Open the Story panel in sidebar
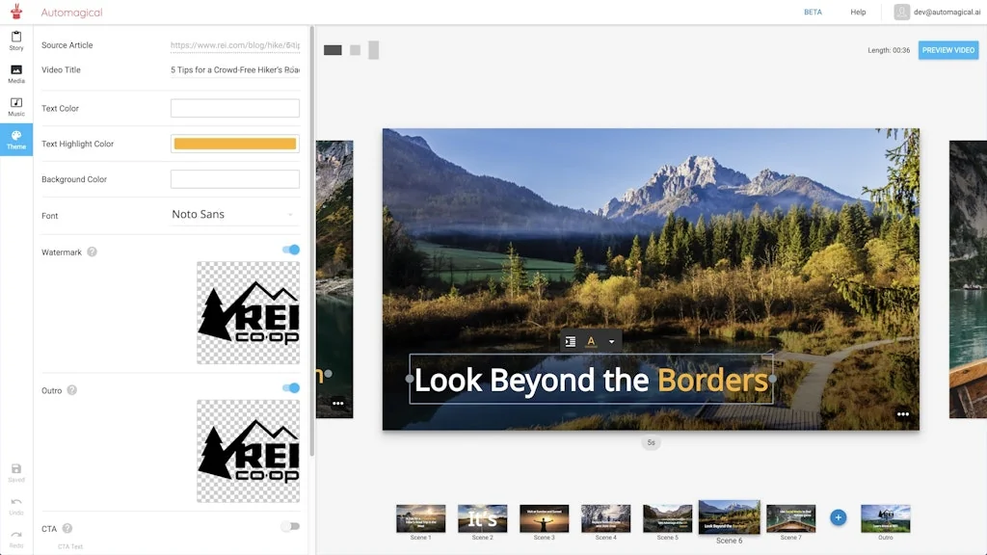 coord(16,40)
